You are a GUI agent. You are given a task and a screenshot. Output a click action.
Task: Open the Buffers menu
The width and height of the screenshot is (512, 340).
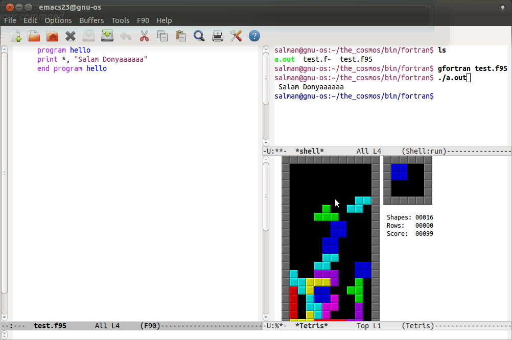click(91, 20)
